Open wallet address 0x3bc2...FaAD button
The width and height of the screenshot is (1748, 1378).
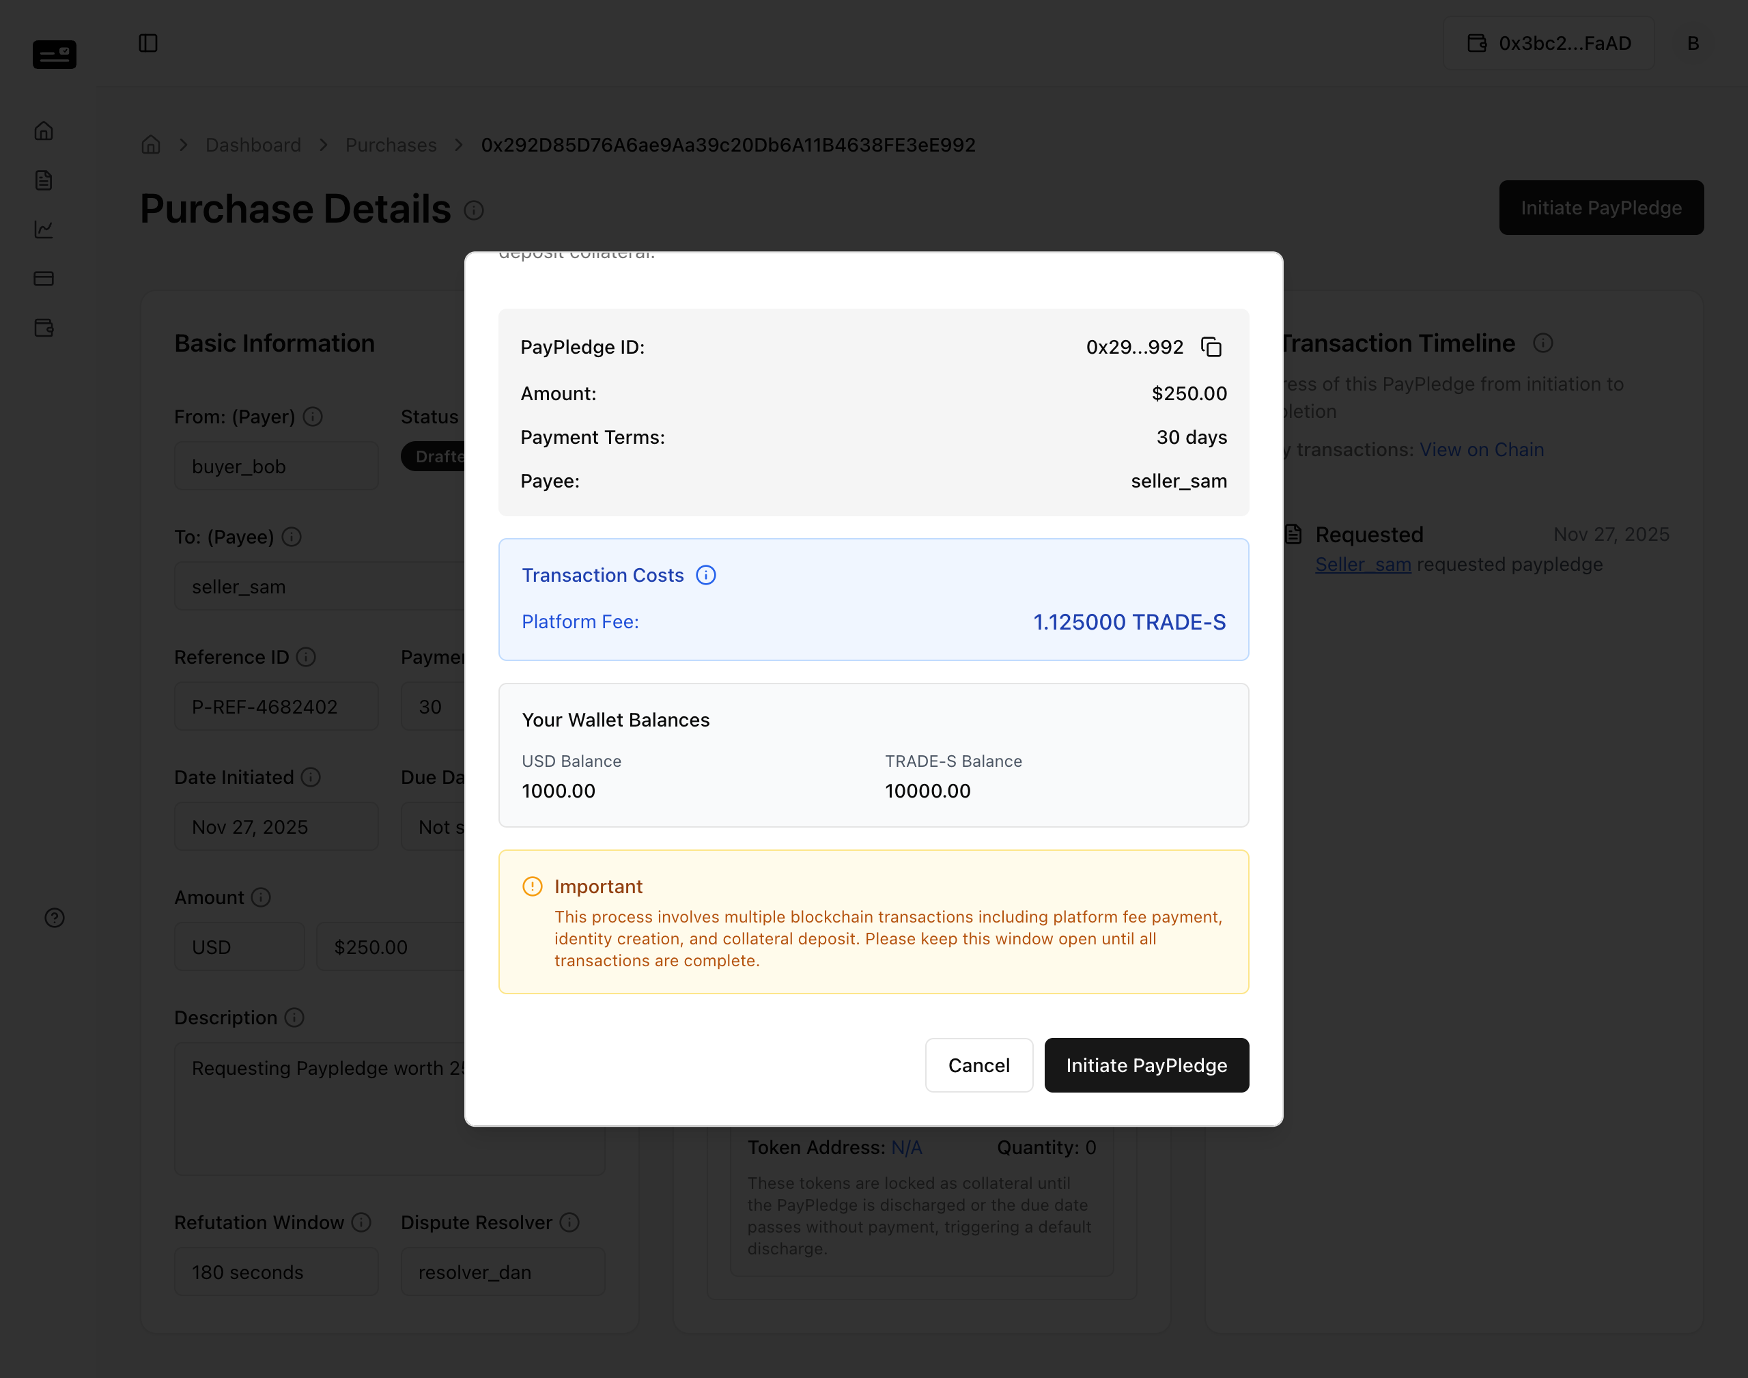1549,44
